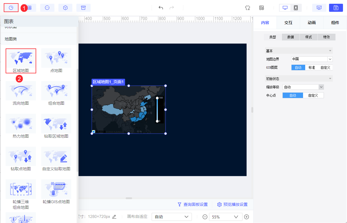The image size is (347, 223).
Task: Insert the 轮播GIS点地图 chart
Action: [x=56, y=192]
